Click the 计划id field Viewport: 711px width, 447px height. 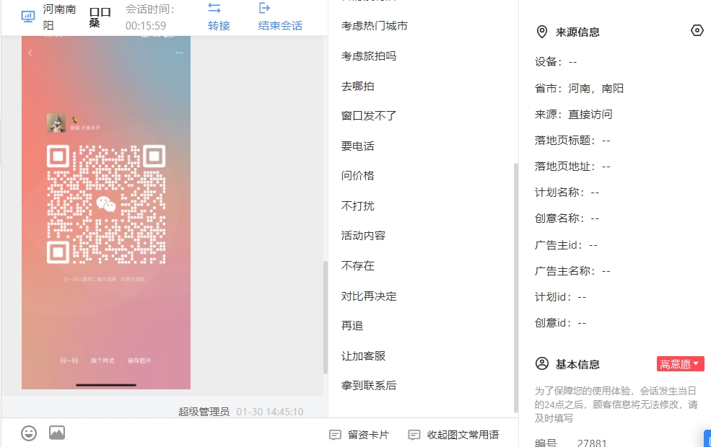[x=560, y=297]
